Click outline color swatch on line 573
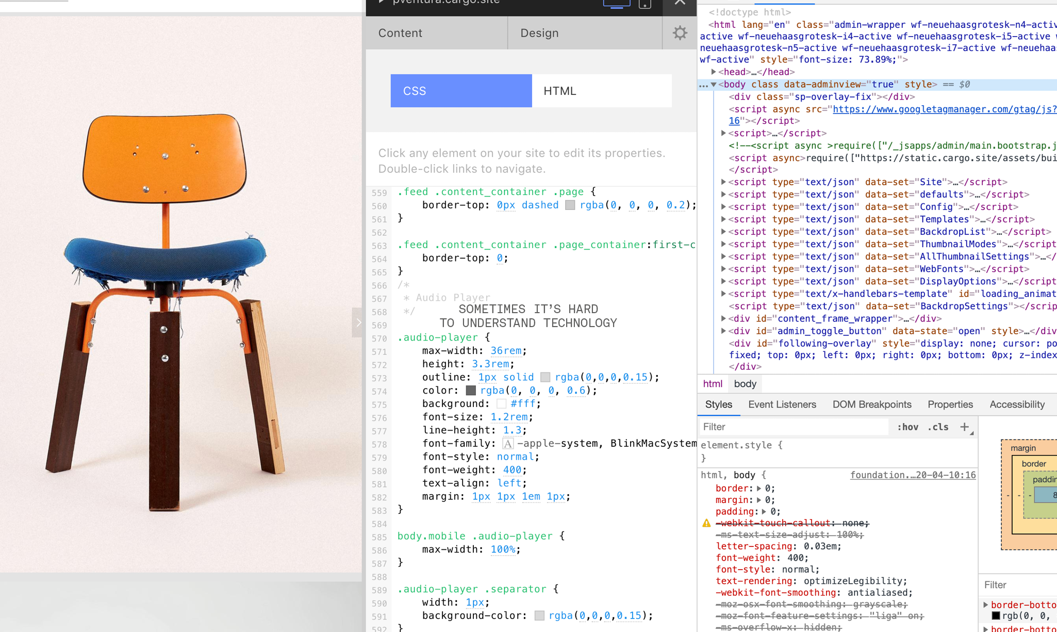 tap(545, 377)
